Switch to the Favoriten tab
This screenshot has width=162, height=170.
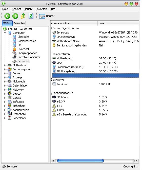[x=19, y=23]
